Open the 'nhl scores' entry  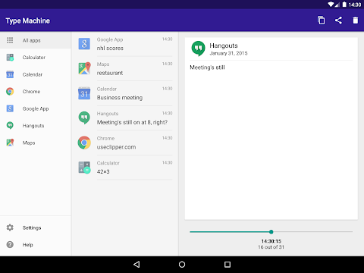125,44
